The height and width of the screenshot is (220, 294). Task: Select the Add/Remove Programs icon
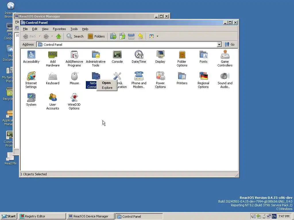[x=74, y=59]
